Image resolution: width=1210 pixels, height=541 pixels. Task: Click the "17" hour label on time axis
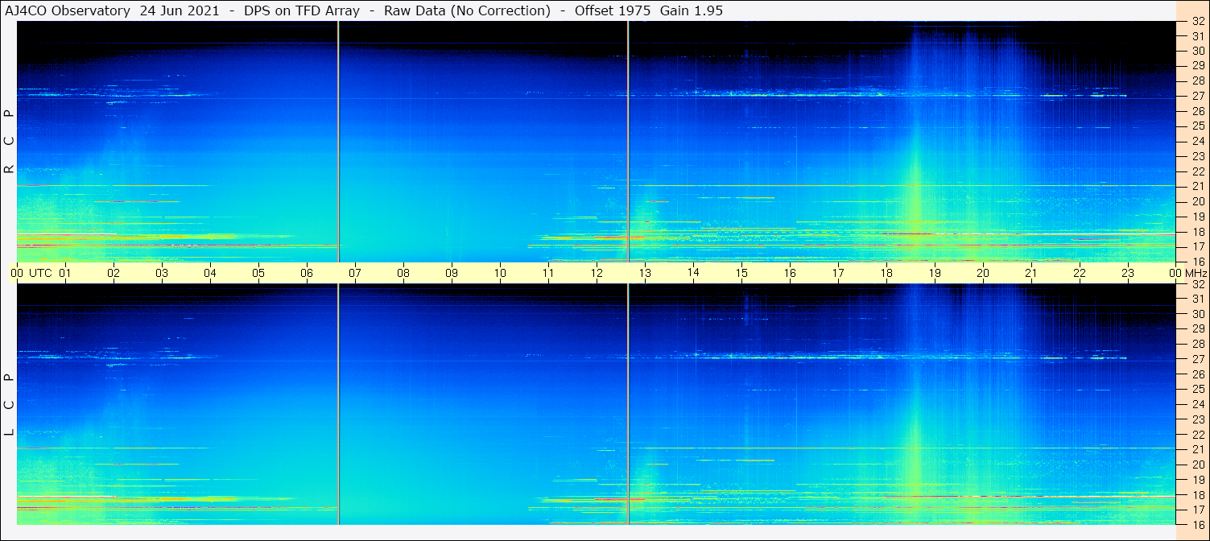pyautogui.click(x=838, y=274)
